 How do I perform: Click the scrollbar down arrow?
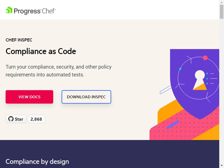tap(221, 166)
